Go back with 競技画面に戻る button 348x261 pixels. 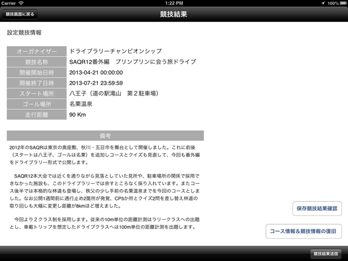[20, 15]
